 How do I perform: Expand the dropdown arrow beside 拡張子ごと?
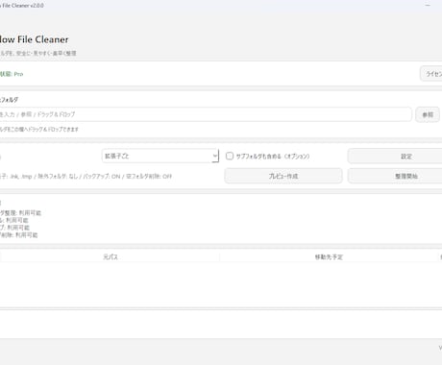(215, 156)
